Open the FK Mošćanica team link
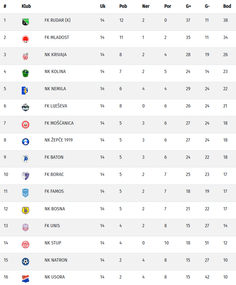The image size is (236, 285). pyautogui.click(x=59, y=123)
